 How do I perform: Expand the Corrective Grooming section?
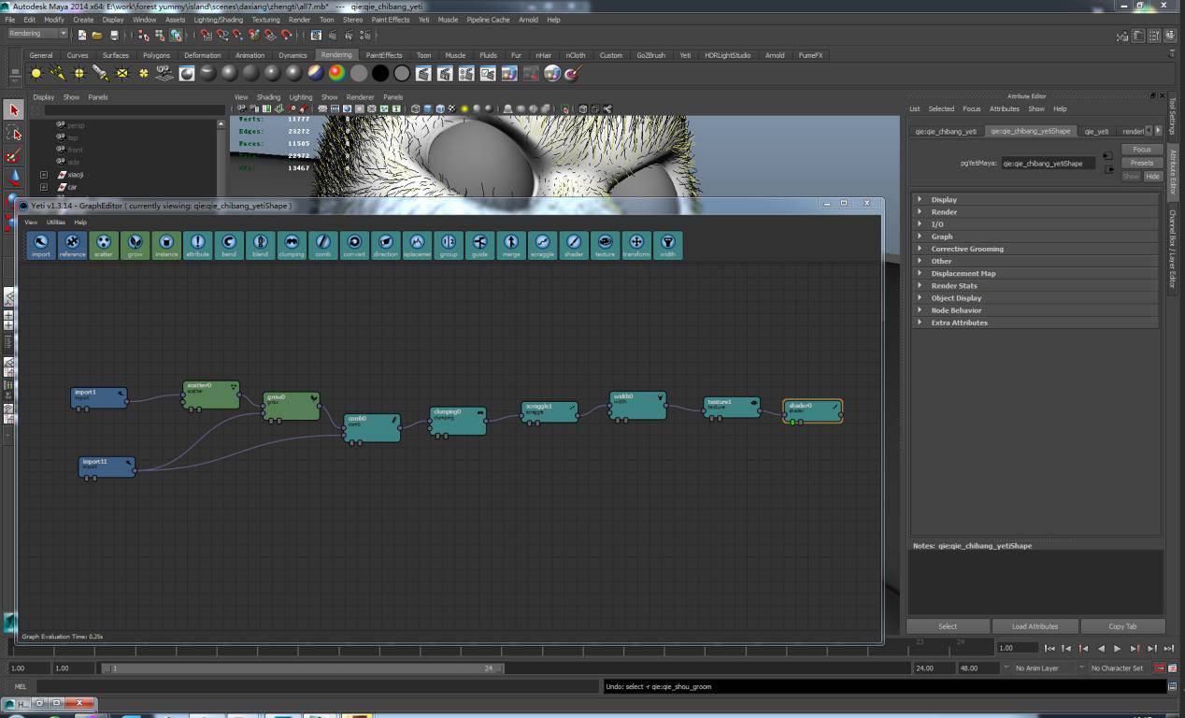(1036, 249)
